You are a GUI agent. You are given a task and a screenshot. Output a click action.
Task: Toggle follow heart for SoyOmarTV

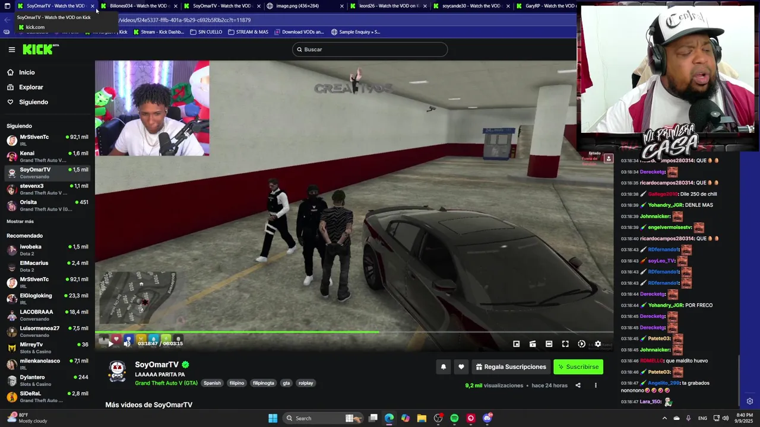(x=461, y=367)
